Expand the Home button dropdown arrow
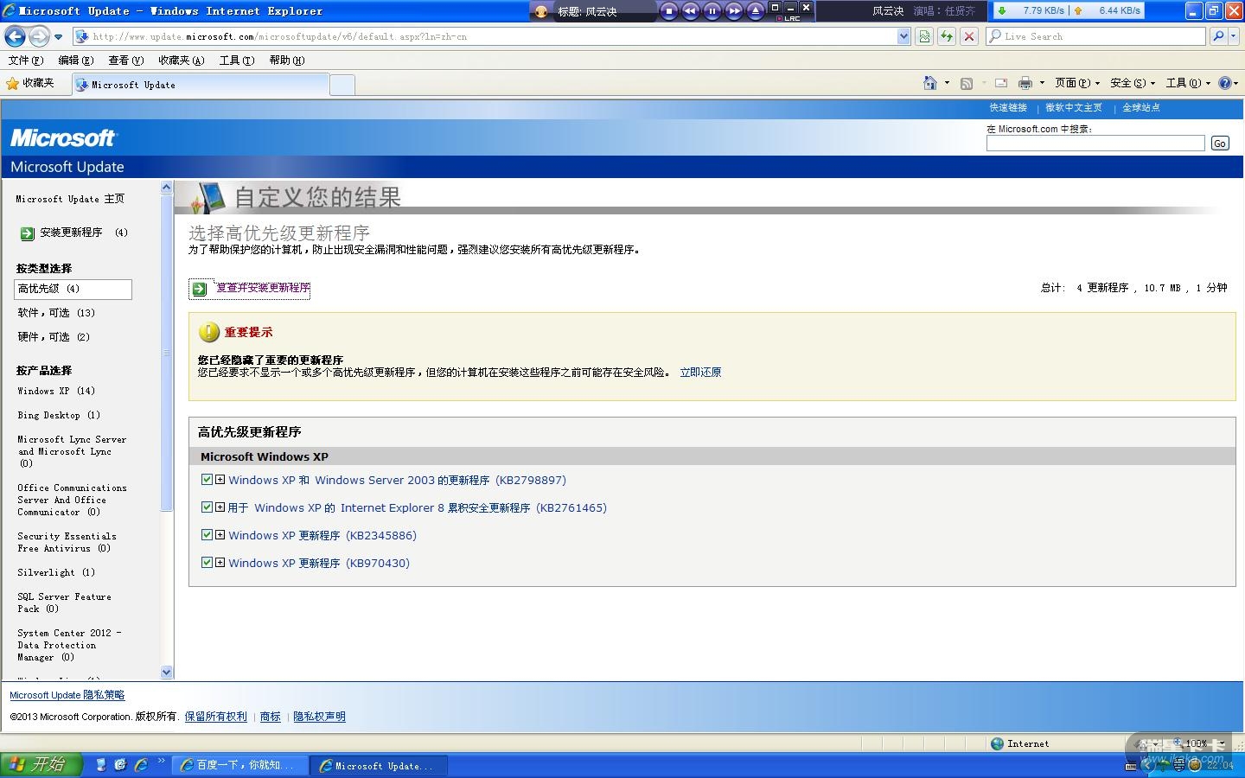The width and height of the screenshot is (1245, 778). [x=947, y=83]
